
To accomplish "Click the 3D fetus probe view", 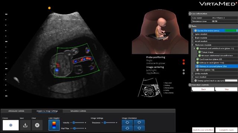I will 160,31.
